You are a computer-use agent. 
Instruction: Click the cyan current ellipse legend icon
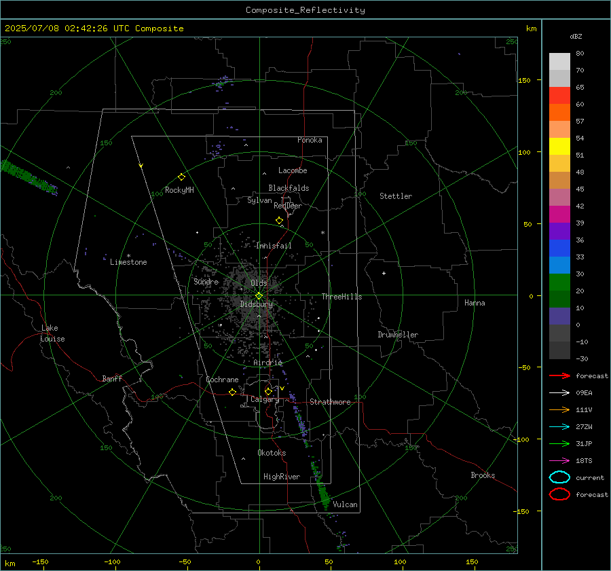[x=559, y=477]
